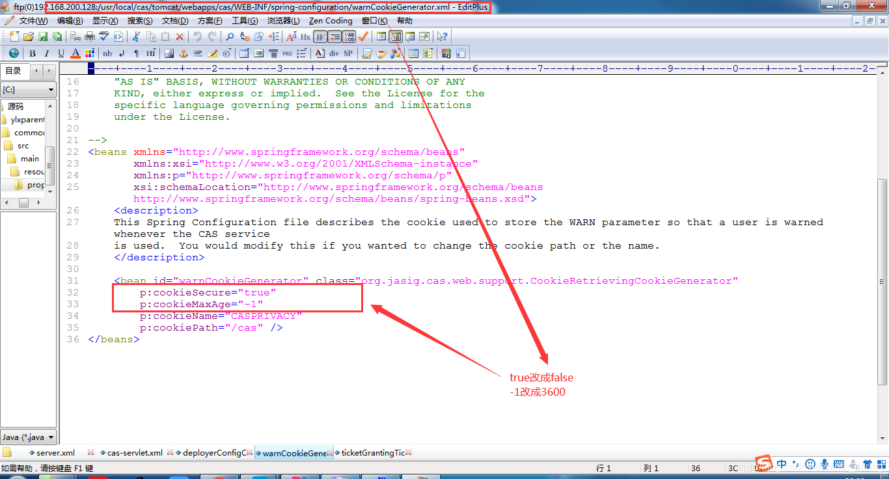Toggle the full screen view icon
The height and width of the screenshot is (479, 889).
click(424, 36)
